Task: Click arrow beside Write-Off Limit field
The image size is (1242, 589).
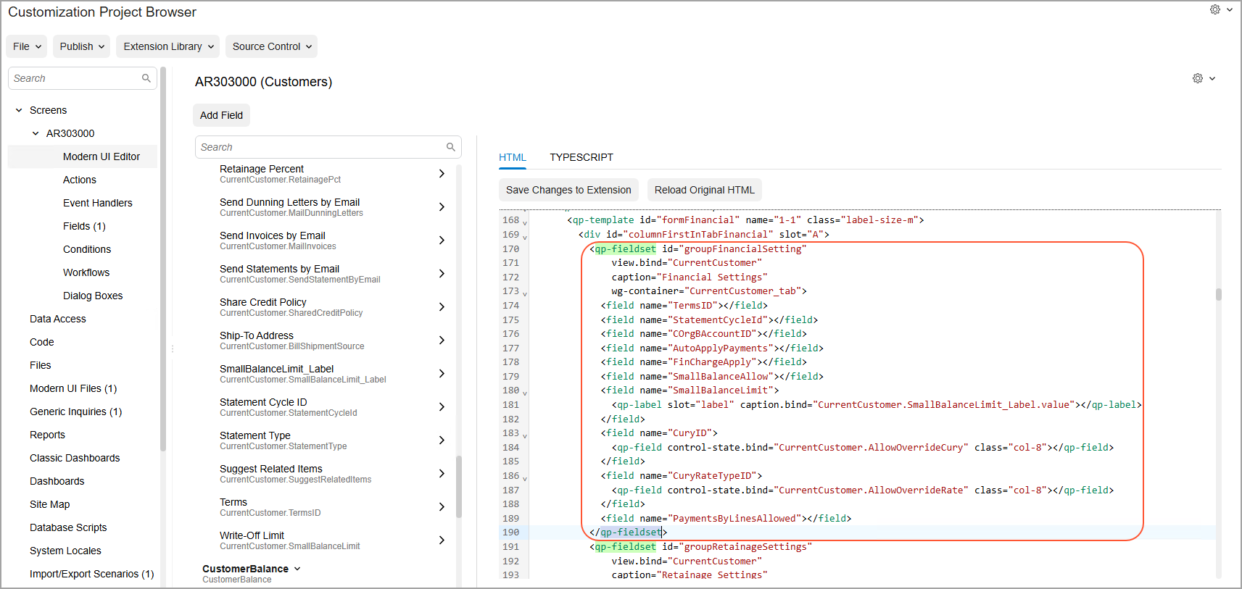Action: [442, 540]
